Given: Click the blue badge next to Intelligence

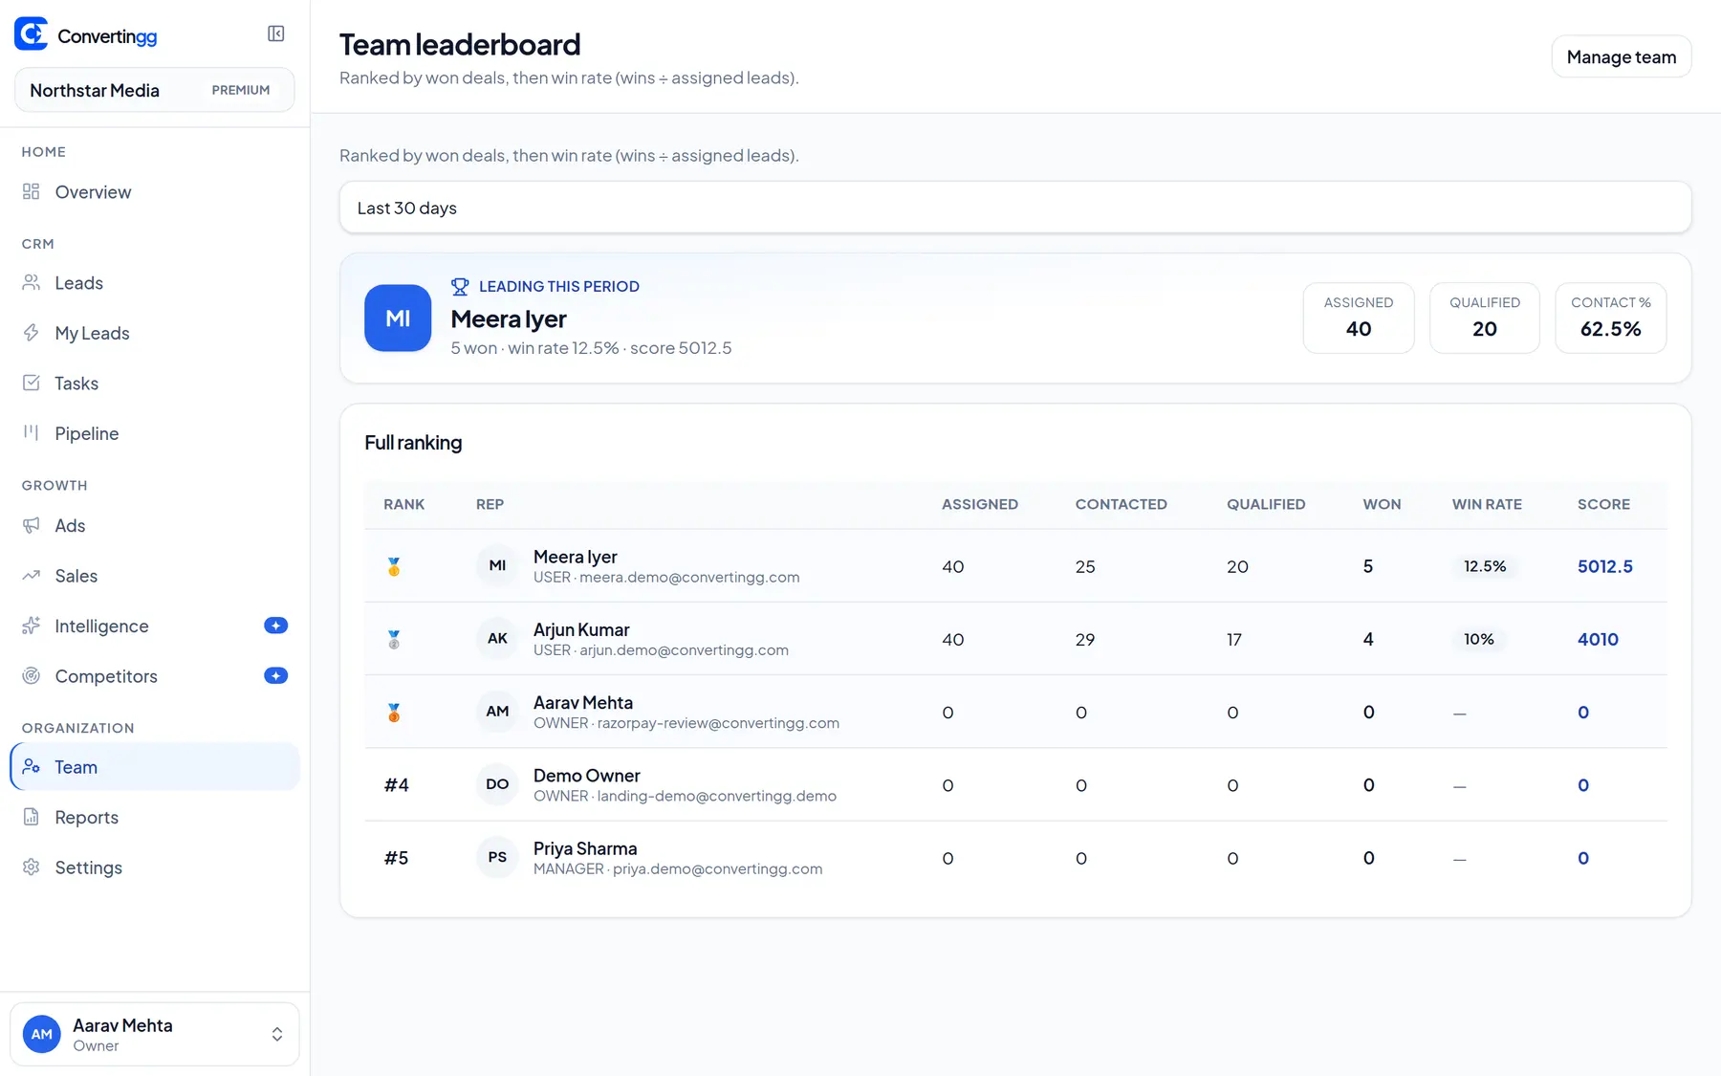Looking at the screenshot, I should 275,626.
